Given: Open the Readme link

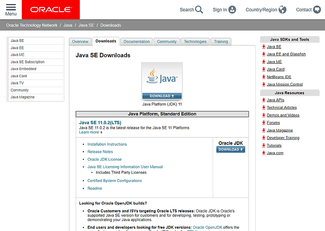Looking at the screenshot, I should [x=95, y=188].
